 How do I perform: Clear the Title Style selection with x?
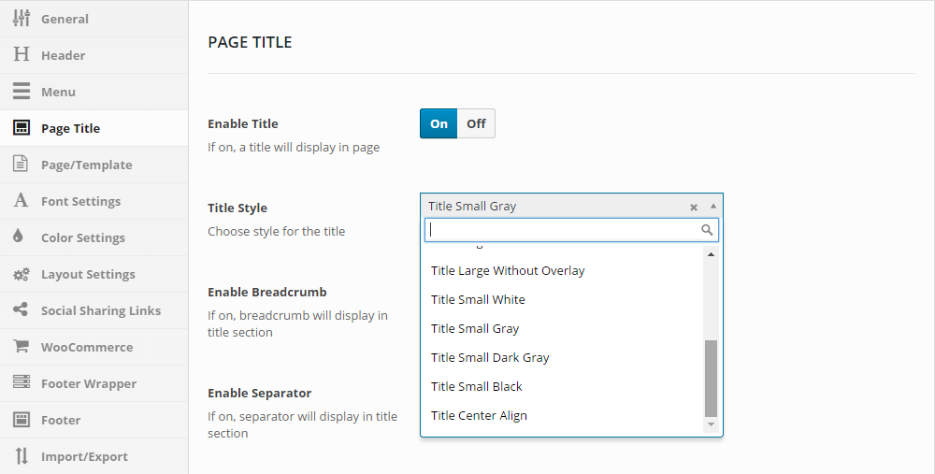point(694,207)
